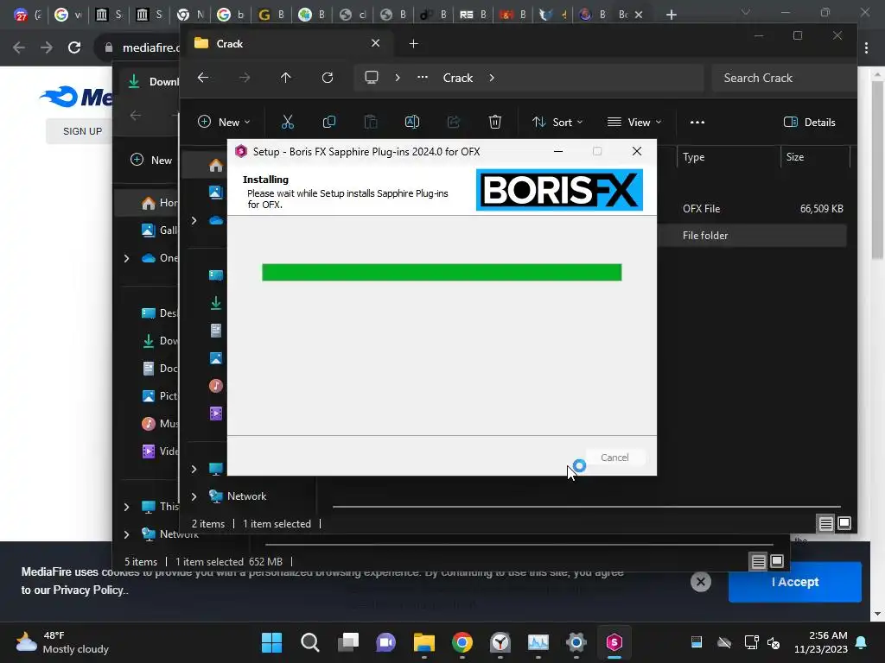885x663 pixels.
Task: Click Copy icon in Crack window toolbar
Action: (329, 122)
